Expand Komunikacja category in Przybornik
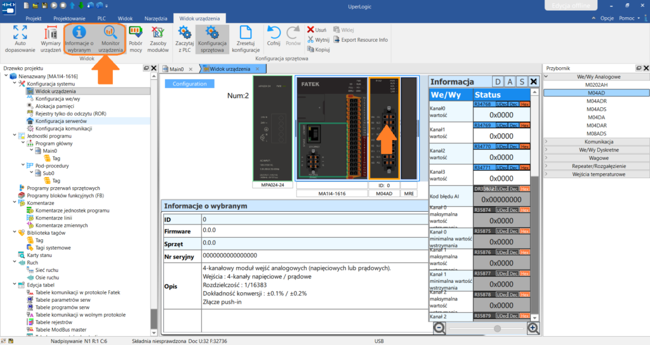Screen dimensions: 650x345 point(596,141)
